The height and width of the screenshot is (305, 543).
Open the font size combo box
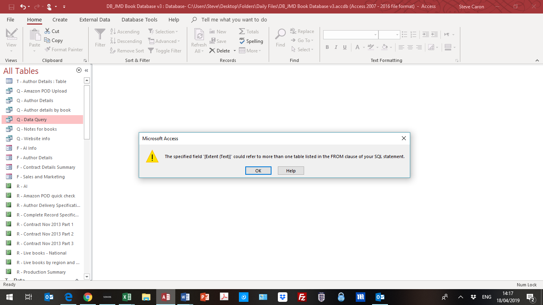389,35
